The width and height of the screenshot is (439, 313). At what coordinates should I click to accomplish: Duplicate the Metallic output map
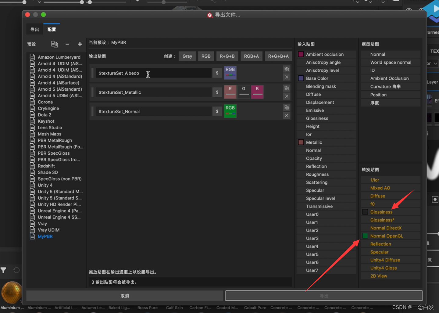(x=287, y=88)
